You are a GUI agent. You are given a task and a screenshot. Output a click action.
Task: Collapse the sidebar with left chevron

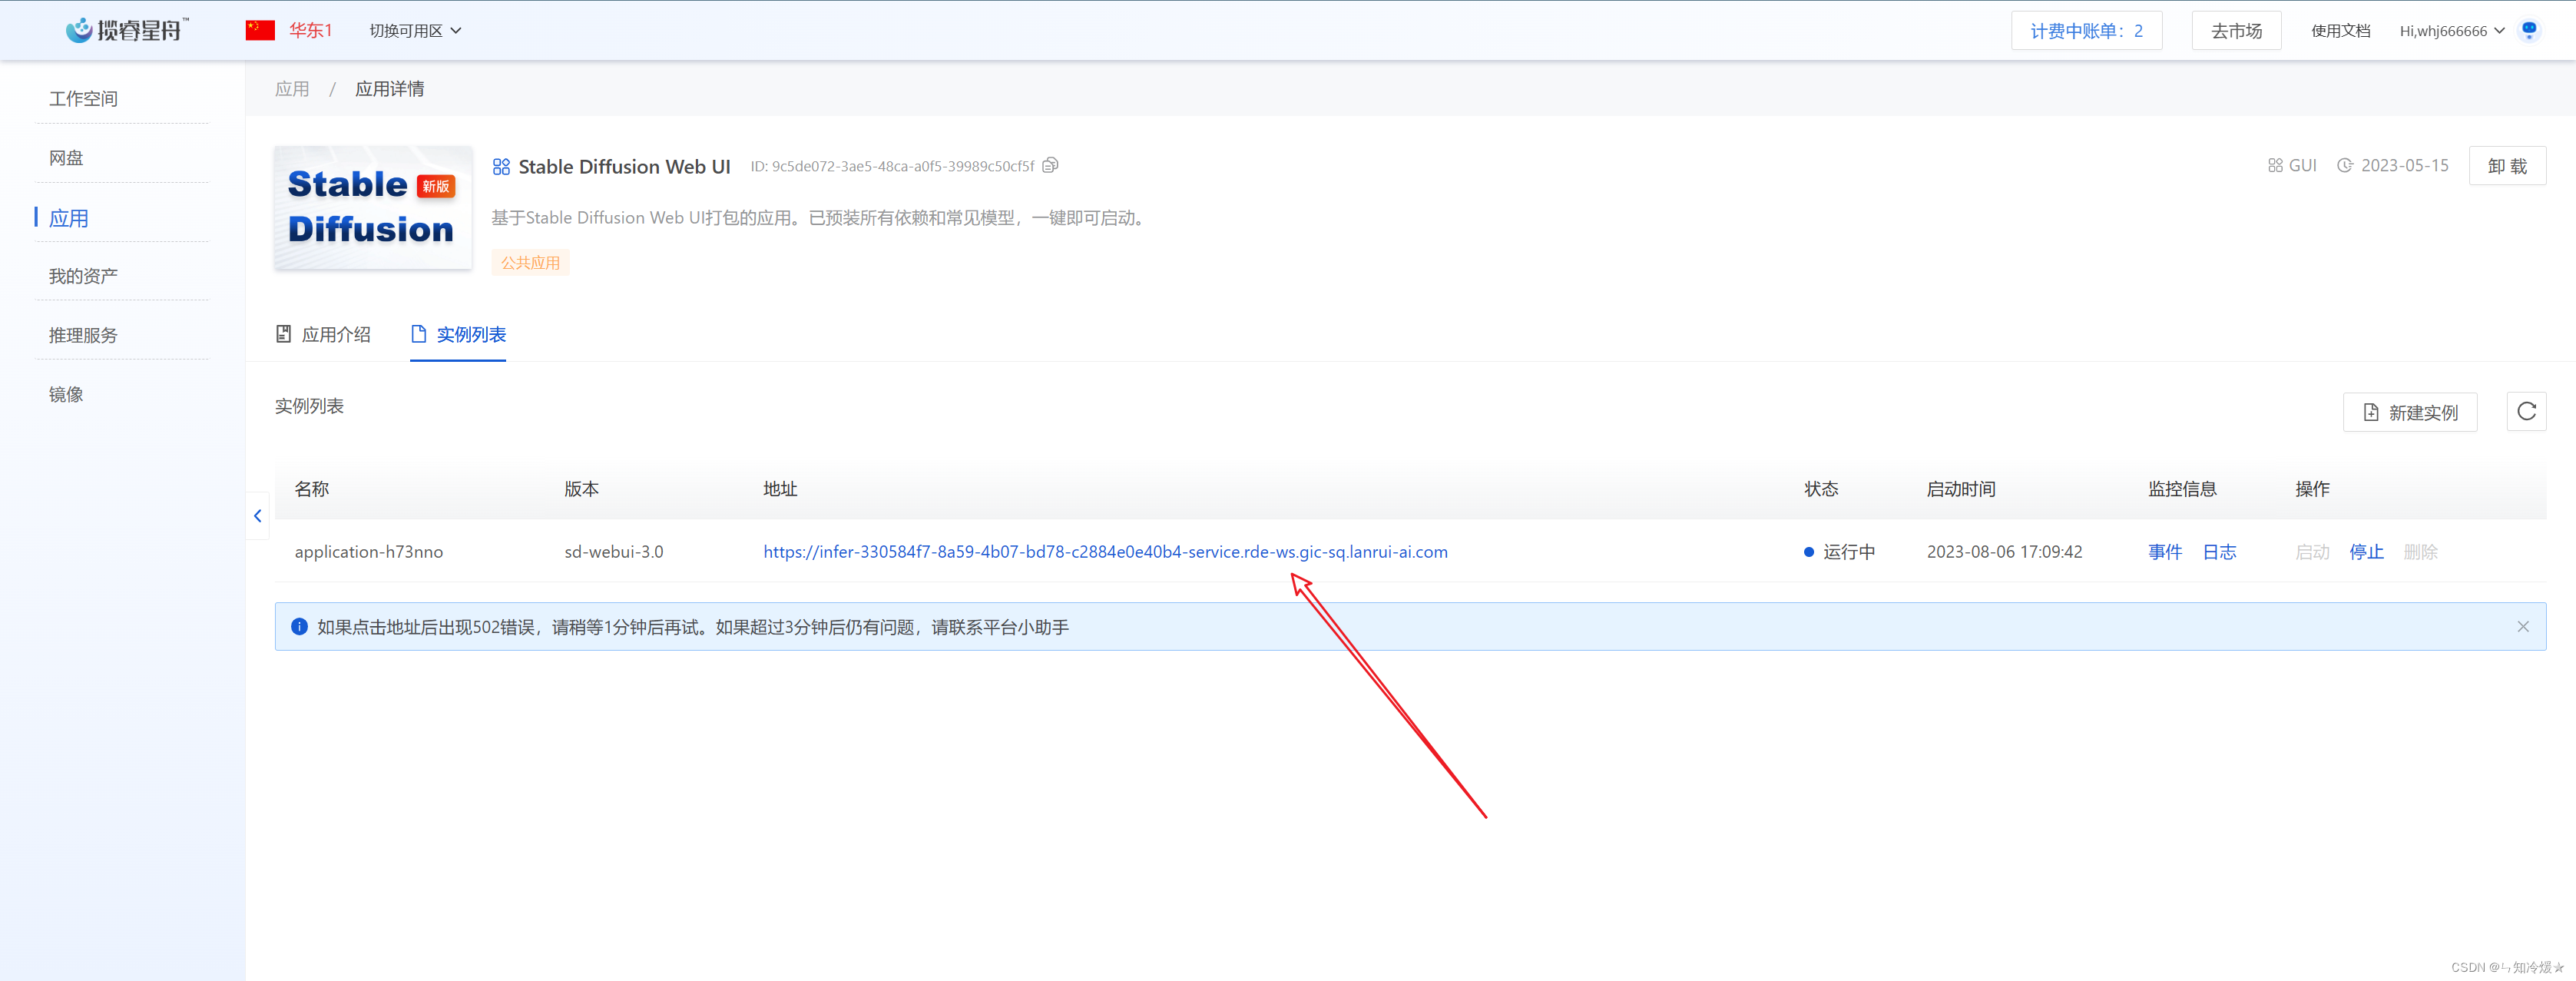pos(257,516)
